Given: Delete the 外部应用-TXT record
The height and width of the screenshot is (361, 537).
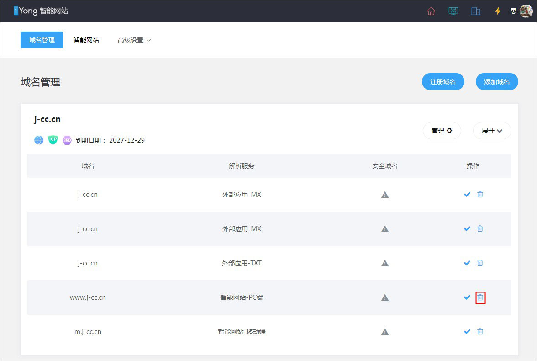Looking at the screenshot, I should [480, 263].
